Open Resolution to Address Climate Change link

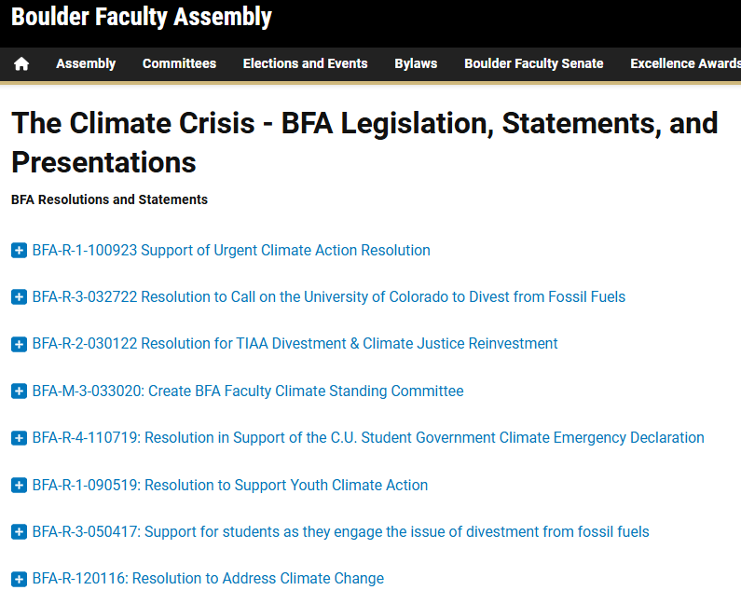208,579
